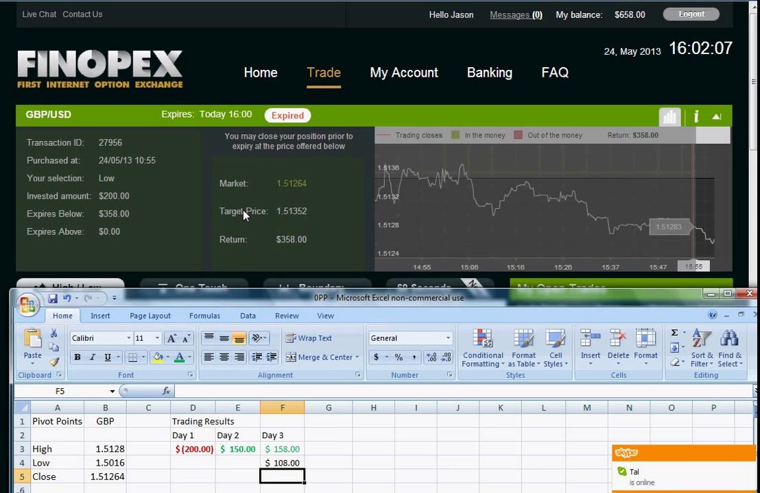Image resolution: width=760 pixels, height=493 pixels.
Task: Select Bottom Align icon
Action: (x=239, y=338)
